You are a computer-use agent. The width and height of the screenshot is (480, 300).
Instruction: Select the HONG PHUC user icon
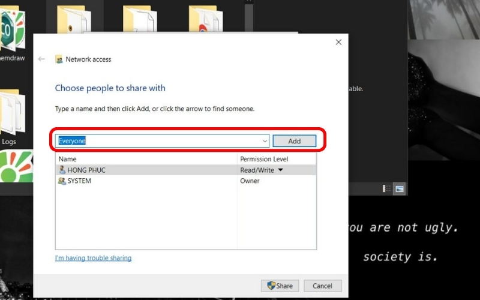[62, 170]
